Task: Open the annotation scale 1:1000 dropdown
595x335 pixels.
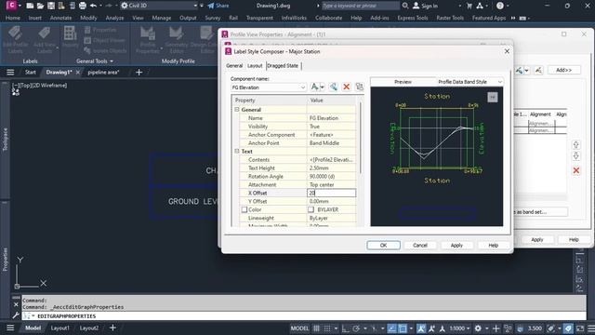Action: pyautogui.click(x=459, y=328)
